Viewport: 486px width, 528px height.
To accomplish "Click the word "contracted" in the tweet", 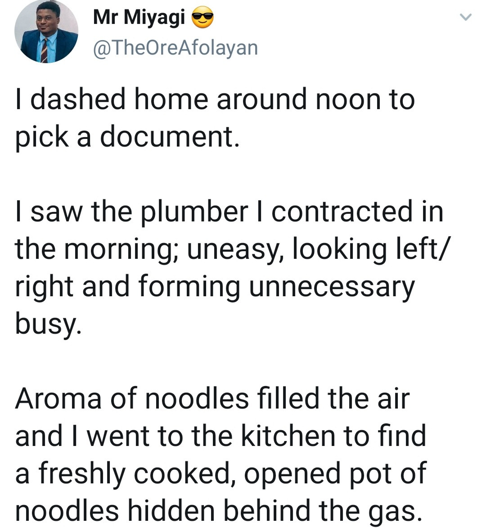I will coord(342,211).
